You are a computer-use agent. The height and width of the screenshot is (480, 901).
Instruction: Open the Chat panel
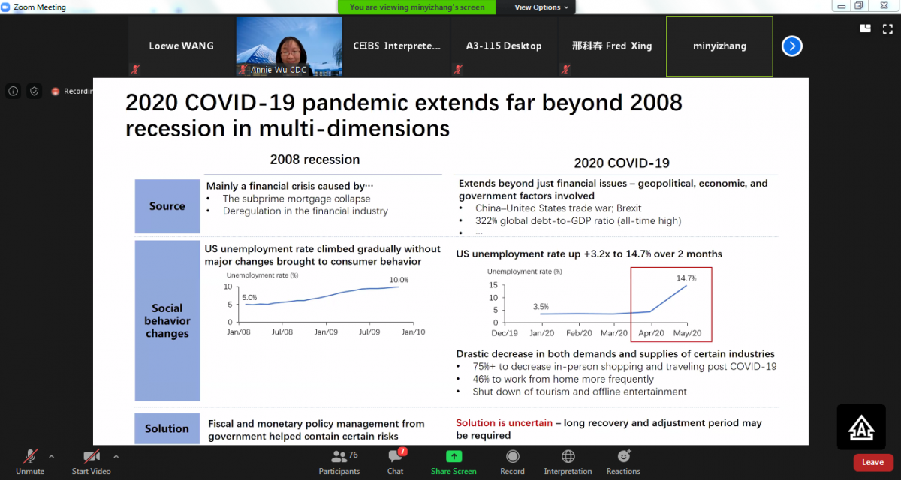(x=396, y=461)
